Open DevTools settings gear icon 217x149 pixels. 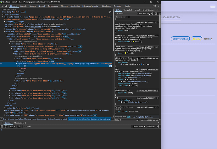pos(155,6)
